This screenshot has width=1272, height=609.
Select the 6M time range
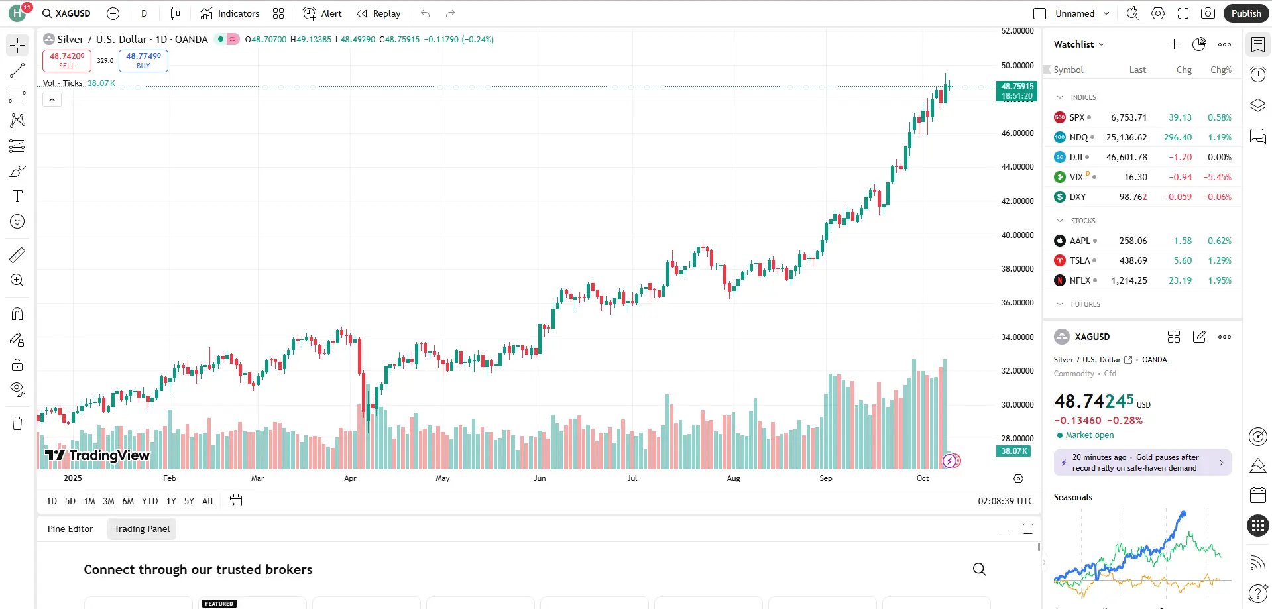[128, 501]
